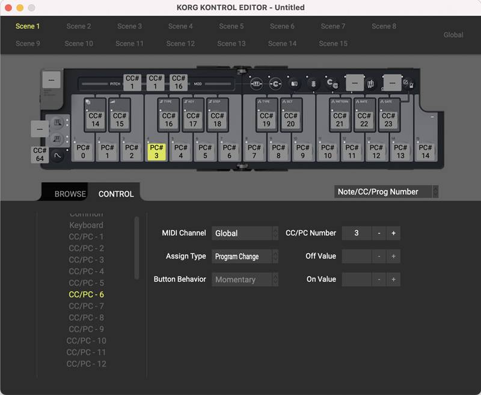
Task: Open the Global settings
Action: click(453, 35)
